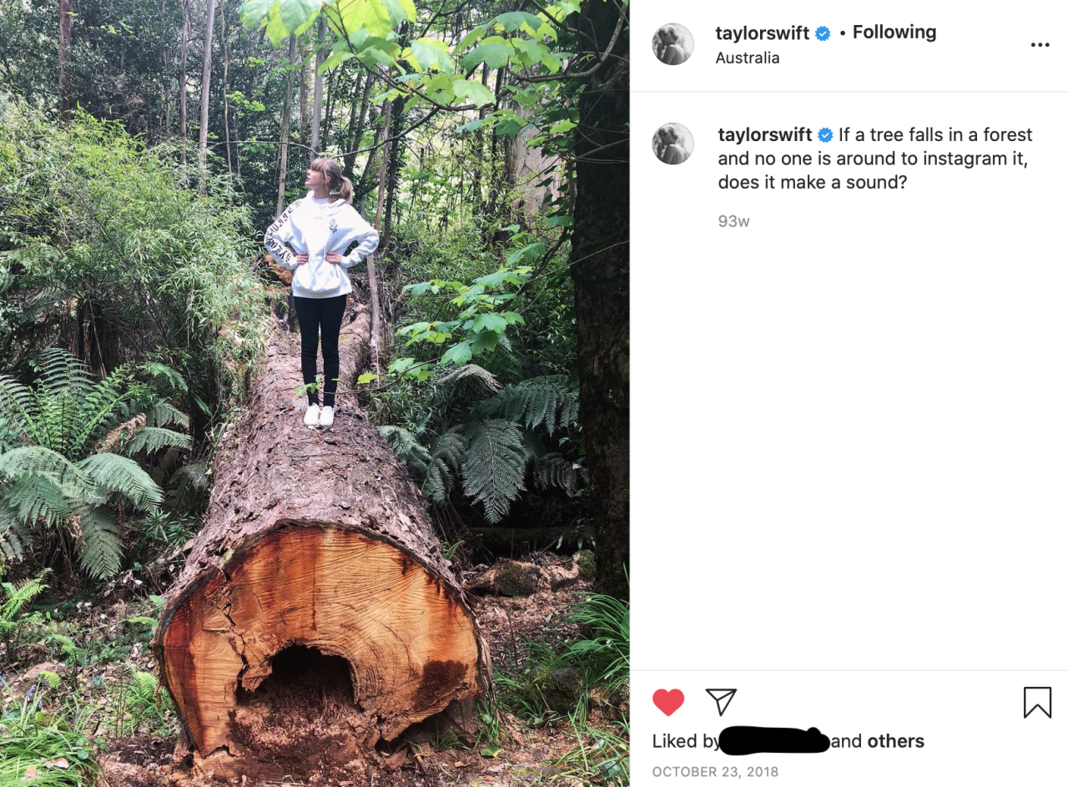This screenshot has width=1068, height=787.
Task: Open the three-dot more options menu
Action: click(1040, 45)
